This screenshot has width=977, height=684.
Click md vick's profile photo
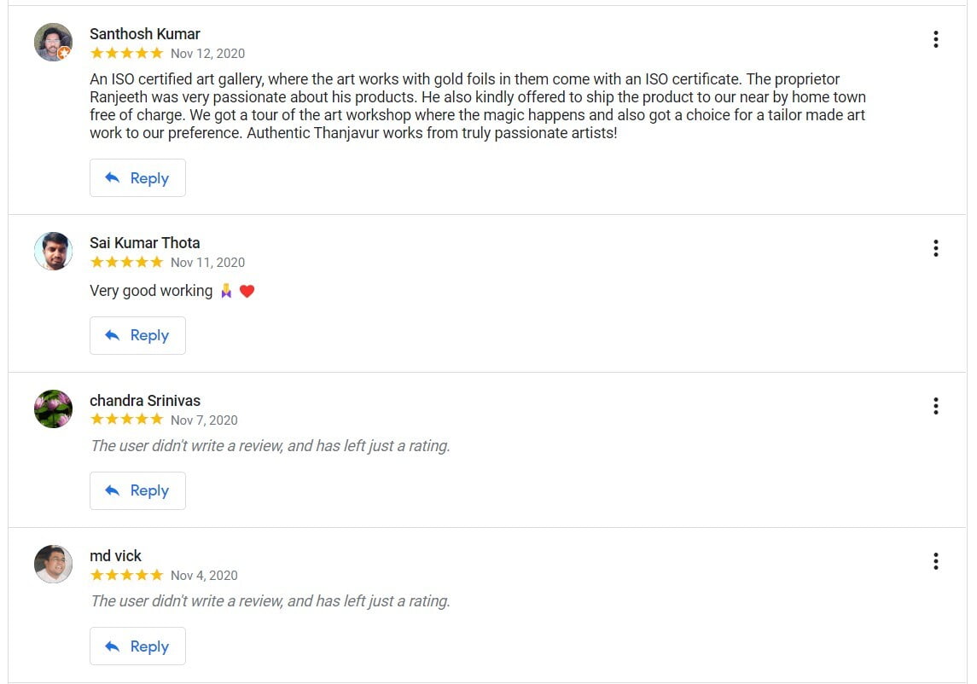pos(53,565)
